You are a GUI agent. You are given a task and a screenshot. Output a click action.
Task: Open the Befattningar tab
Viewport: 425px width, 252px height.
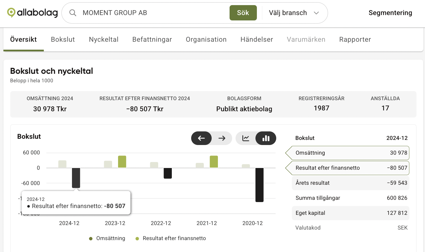point(152,39)
